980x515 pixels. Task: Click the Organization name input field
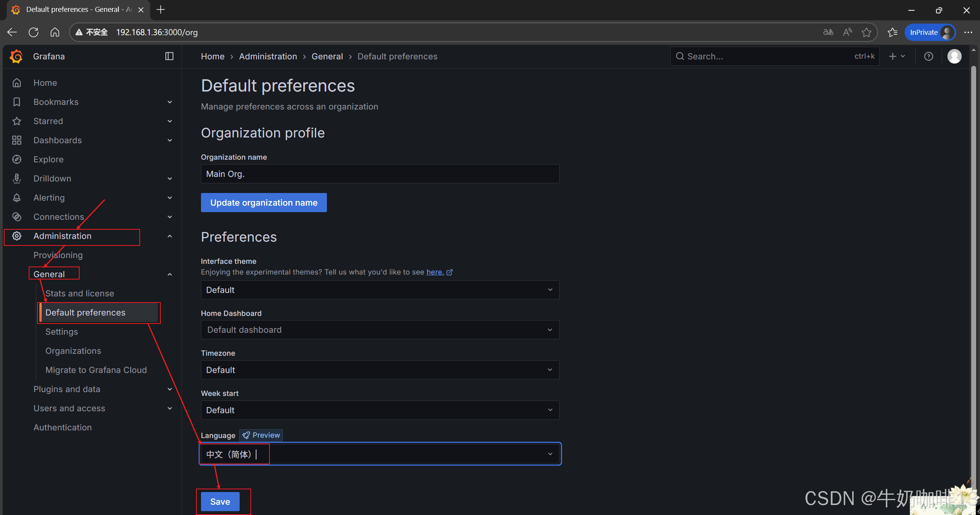(x=380, y=174)
